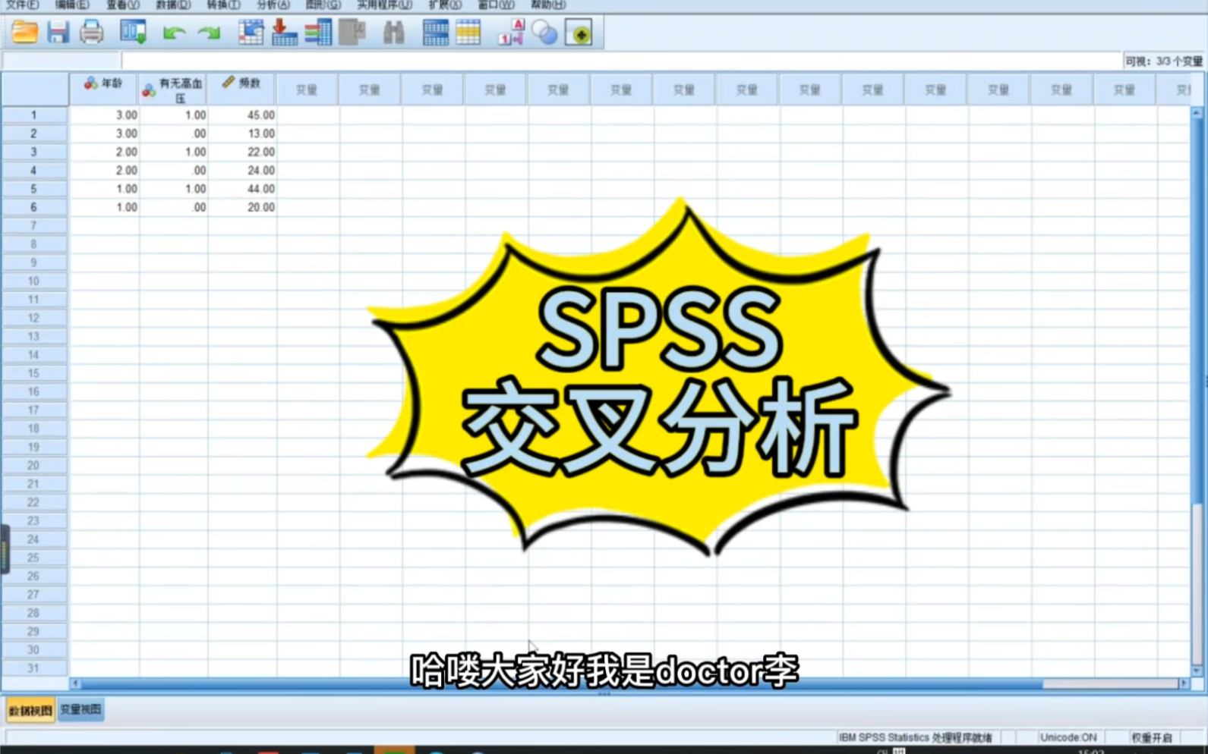The image size is (1208, 754).
Task: Click the cell showing 13.00
Action: click(x=242, y=134)
